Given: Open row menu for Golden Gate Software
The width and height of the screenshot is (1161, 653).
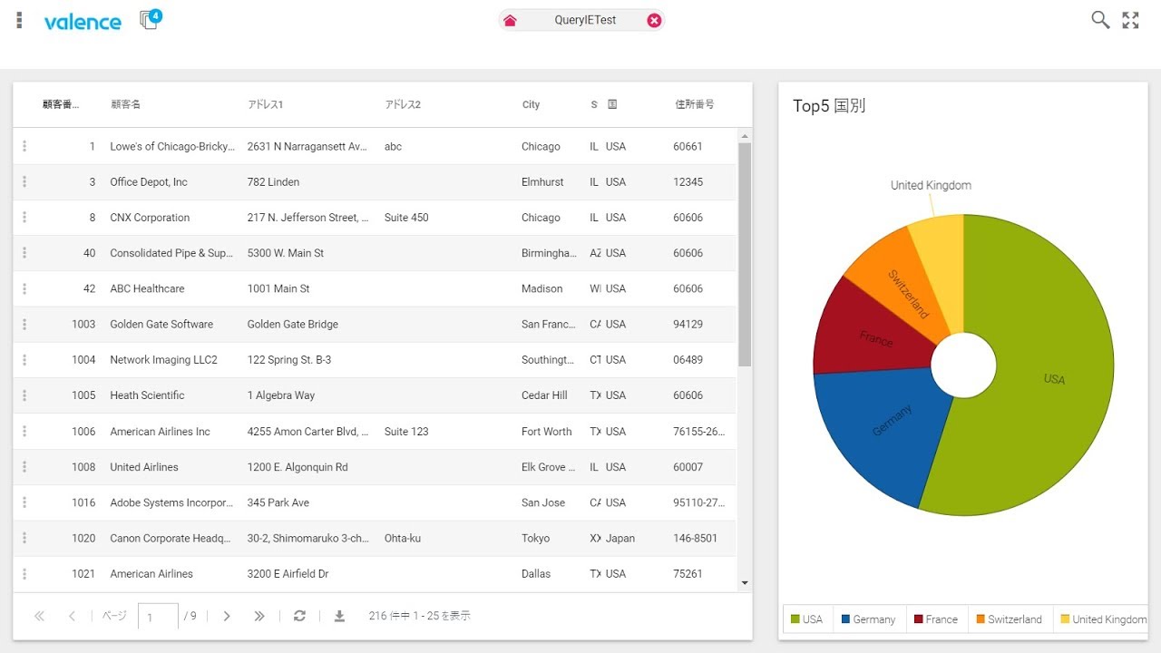Looking at the screenshot, I should pyautogui.click(x=24, y=324).
